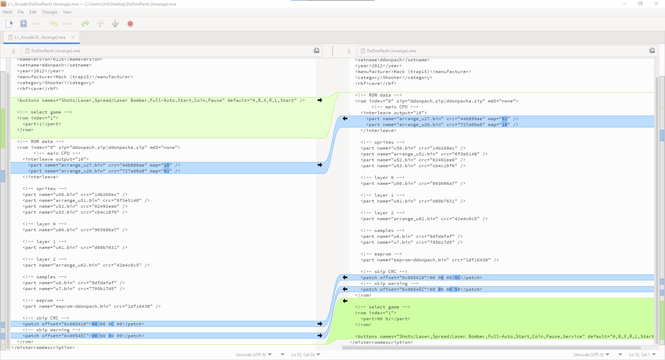Click left line '<!-- select game -->'
The width and height of the screenshot is (665, 360).
click(45, 112)
